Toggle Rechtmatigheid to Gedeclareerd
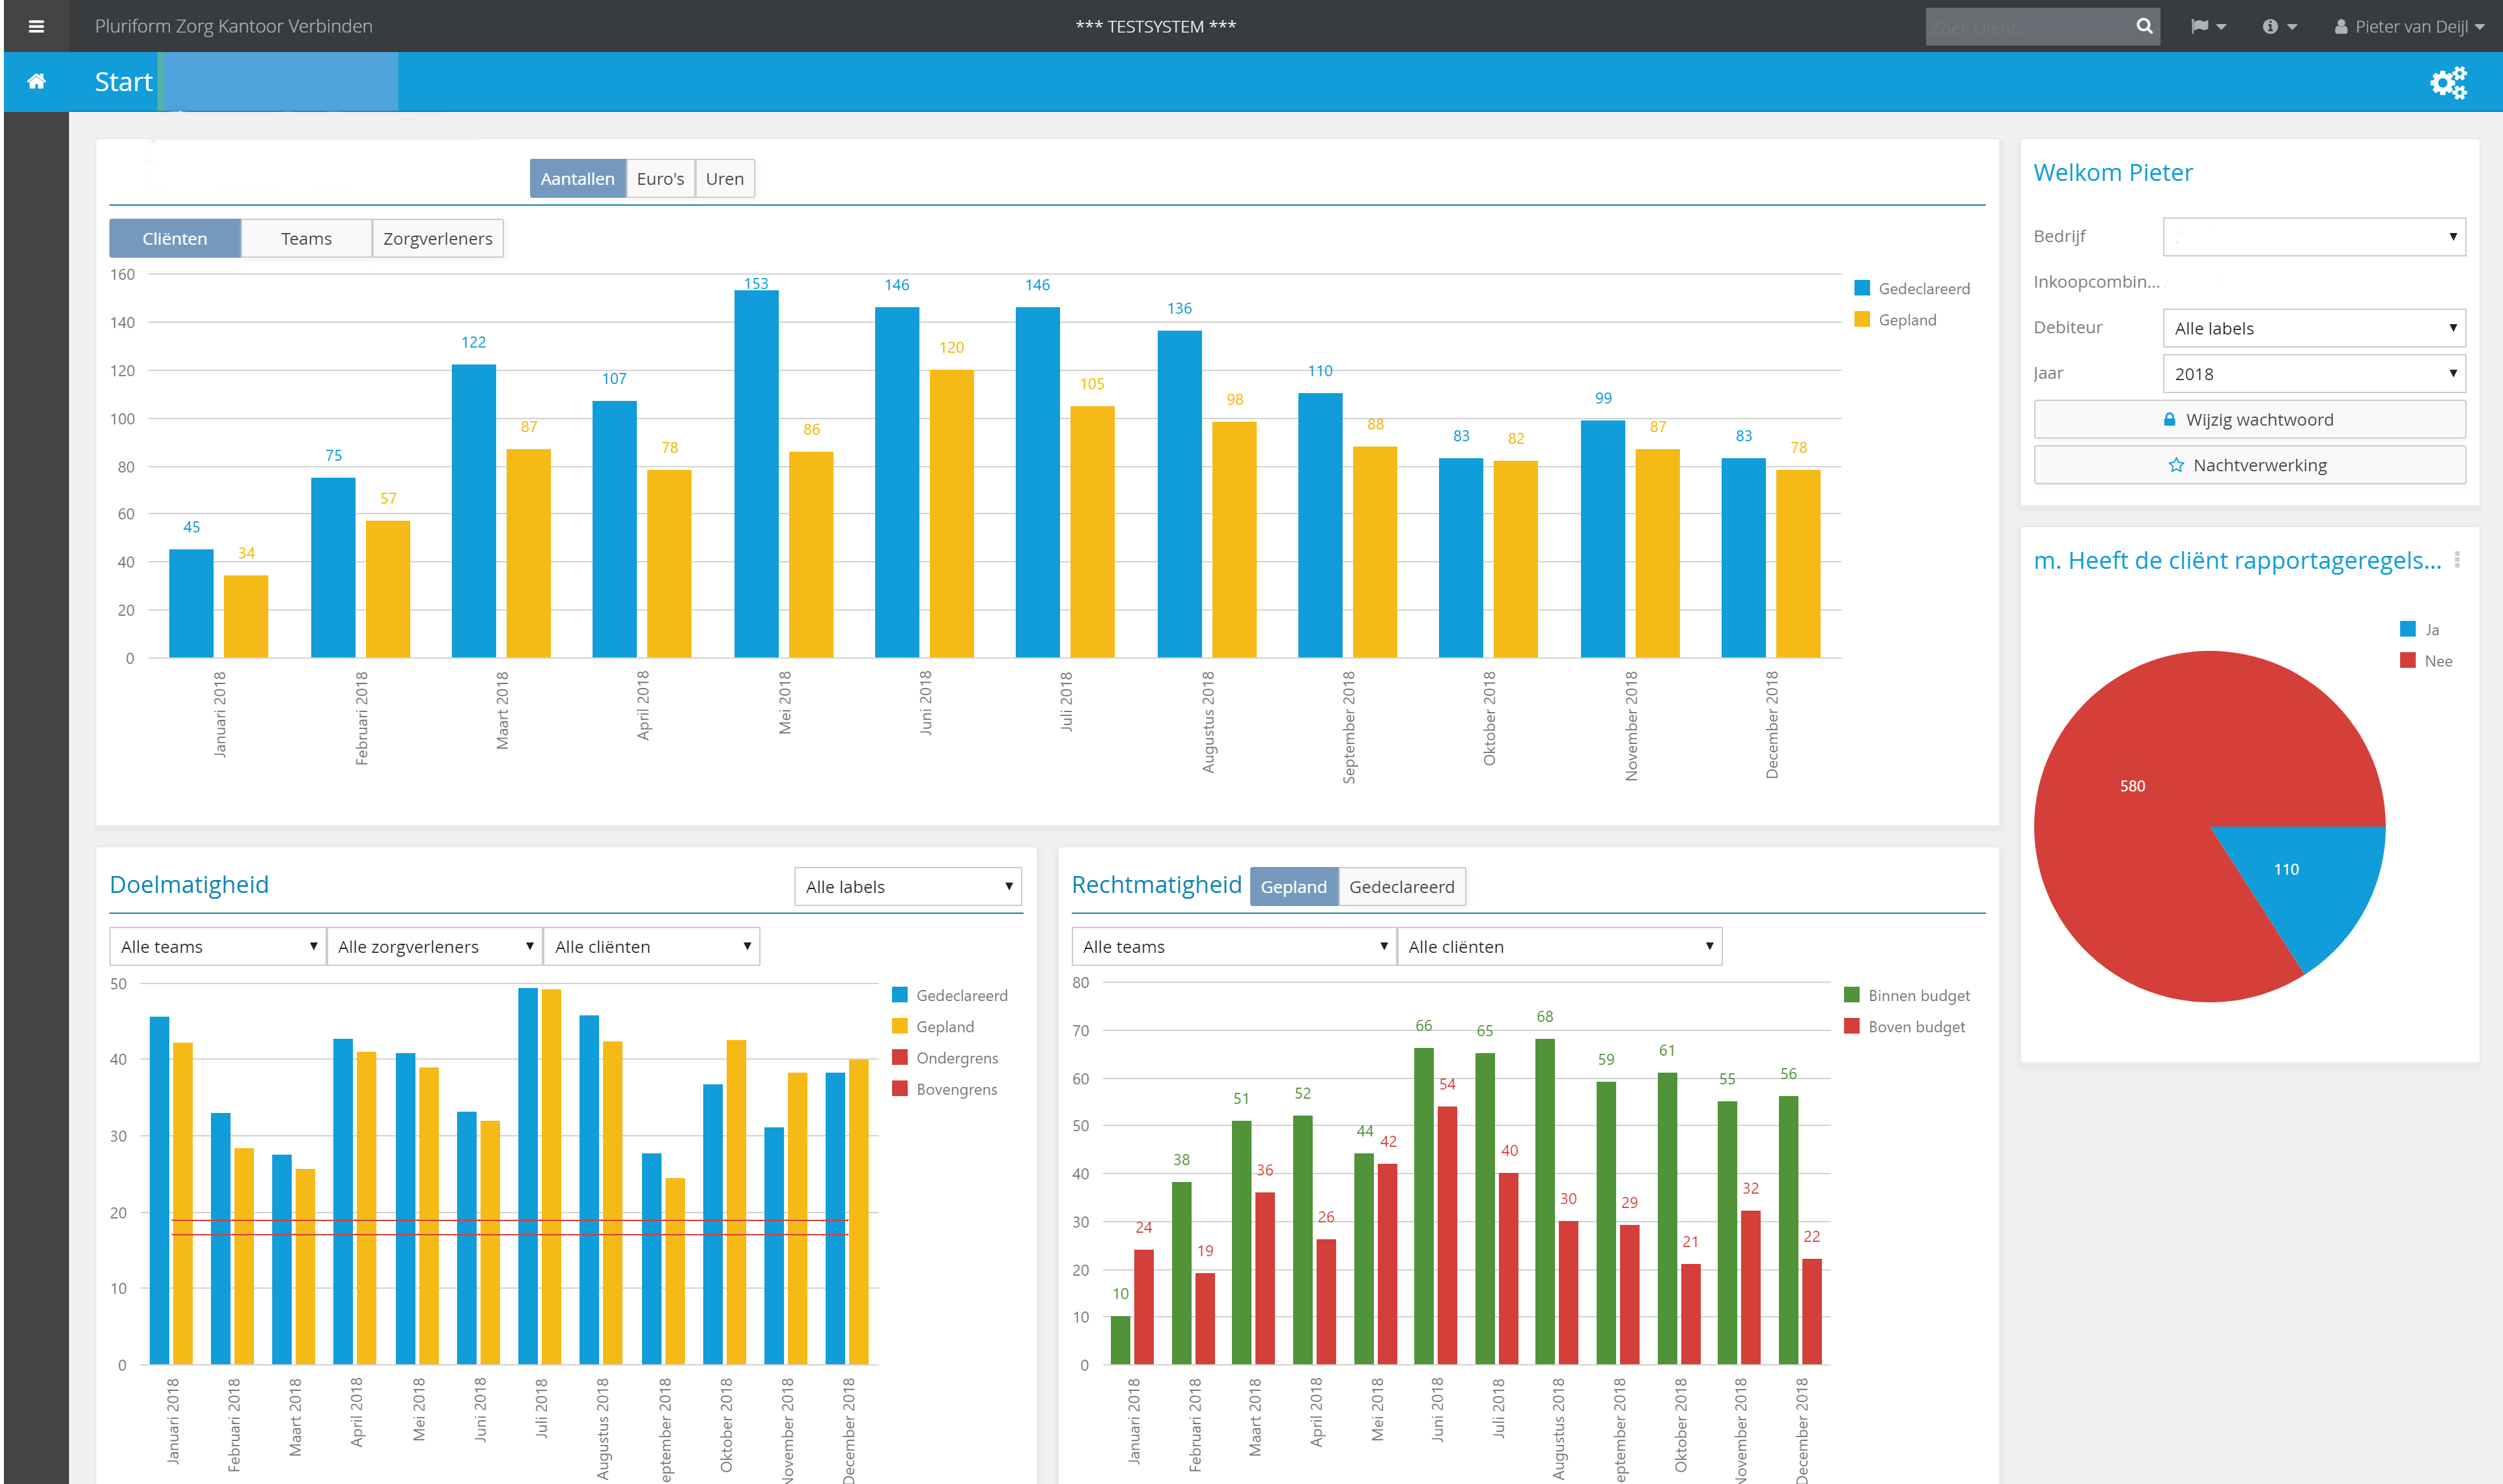The height and width of the screenshot is (1484, 2503). [x=1401, y=887]
